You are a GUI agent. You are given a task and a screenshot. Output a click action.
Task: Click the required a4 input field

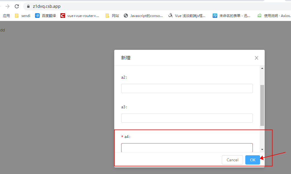click(187, 147)
